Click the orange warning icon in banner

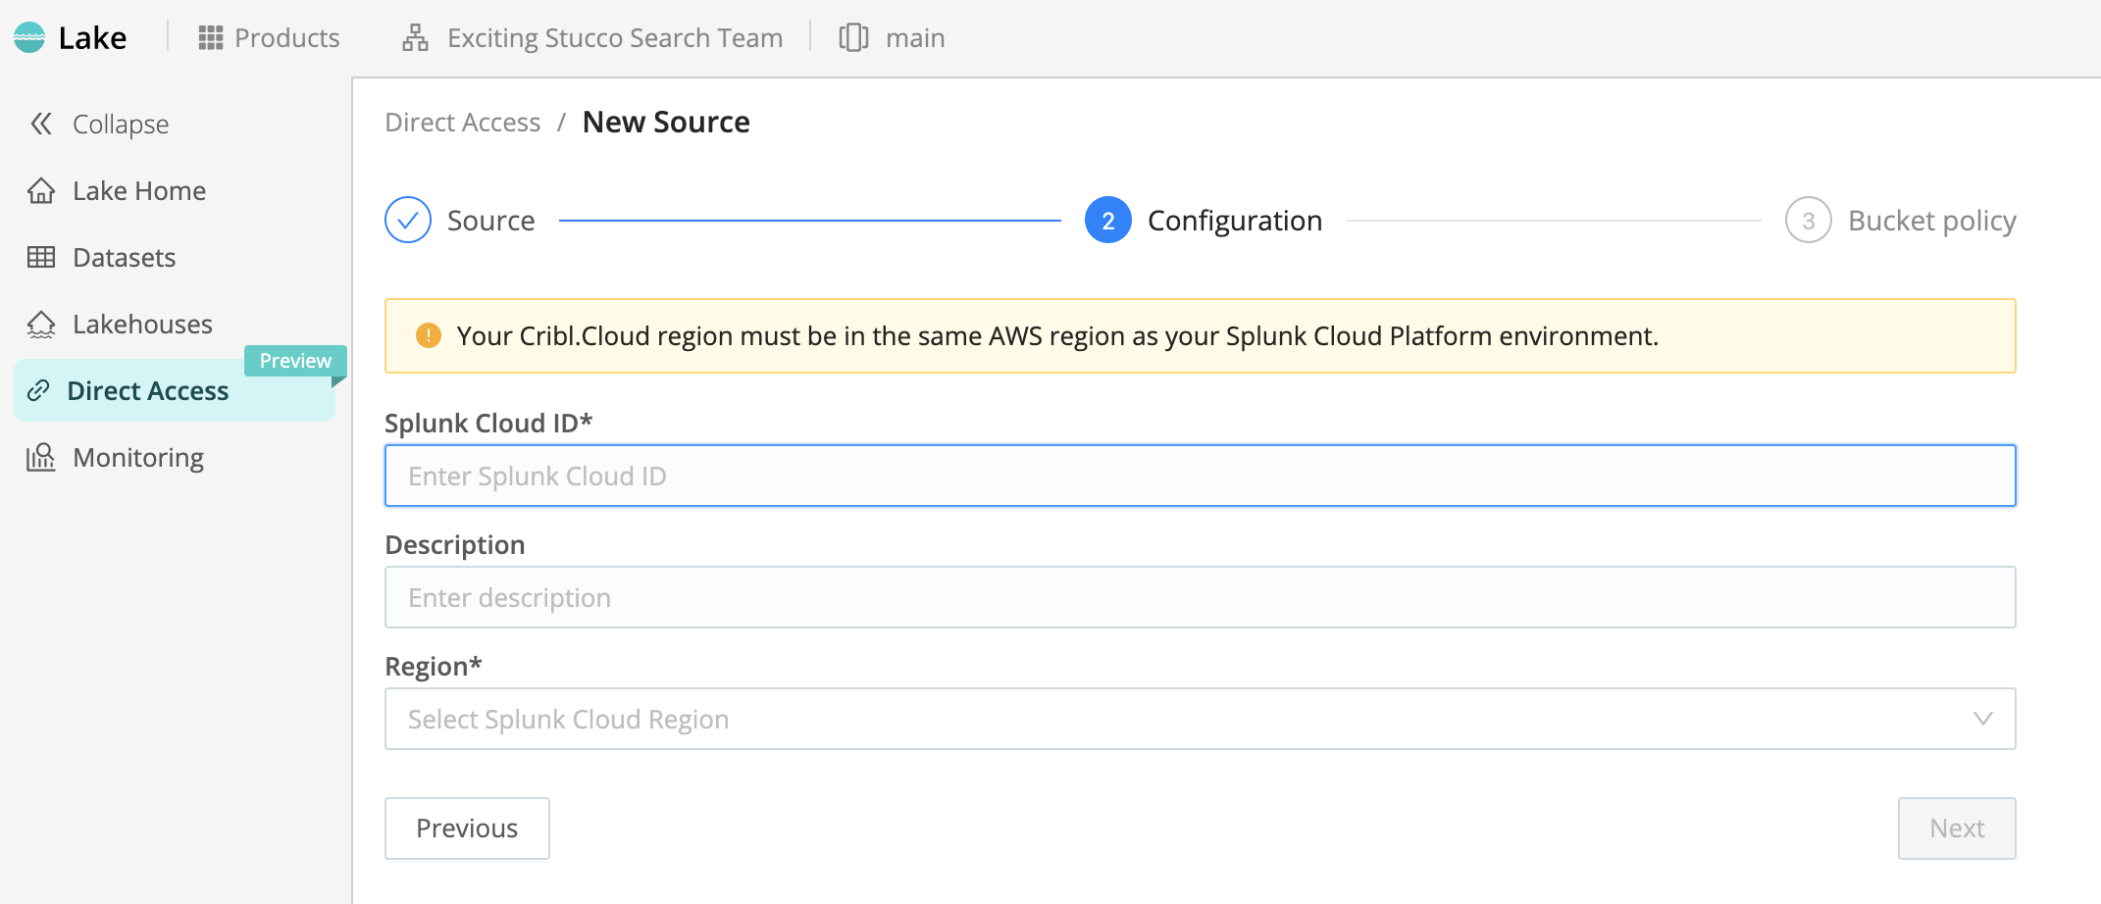(x=429, y=335)
